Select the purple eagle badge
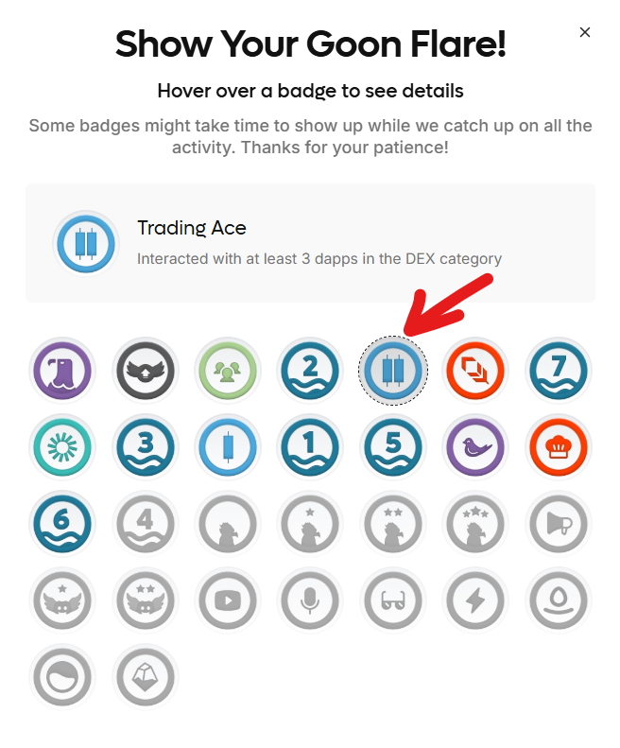Viewport: 620px width, 748px height. pos(62,371)
